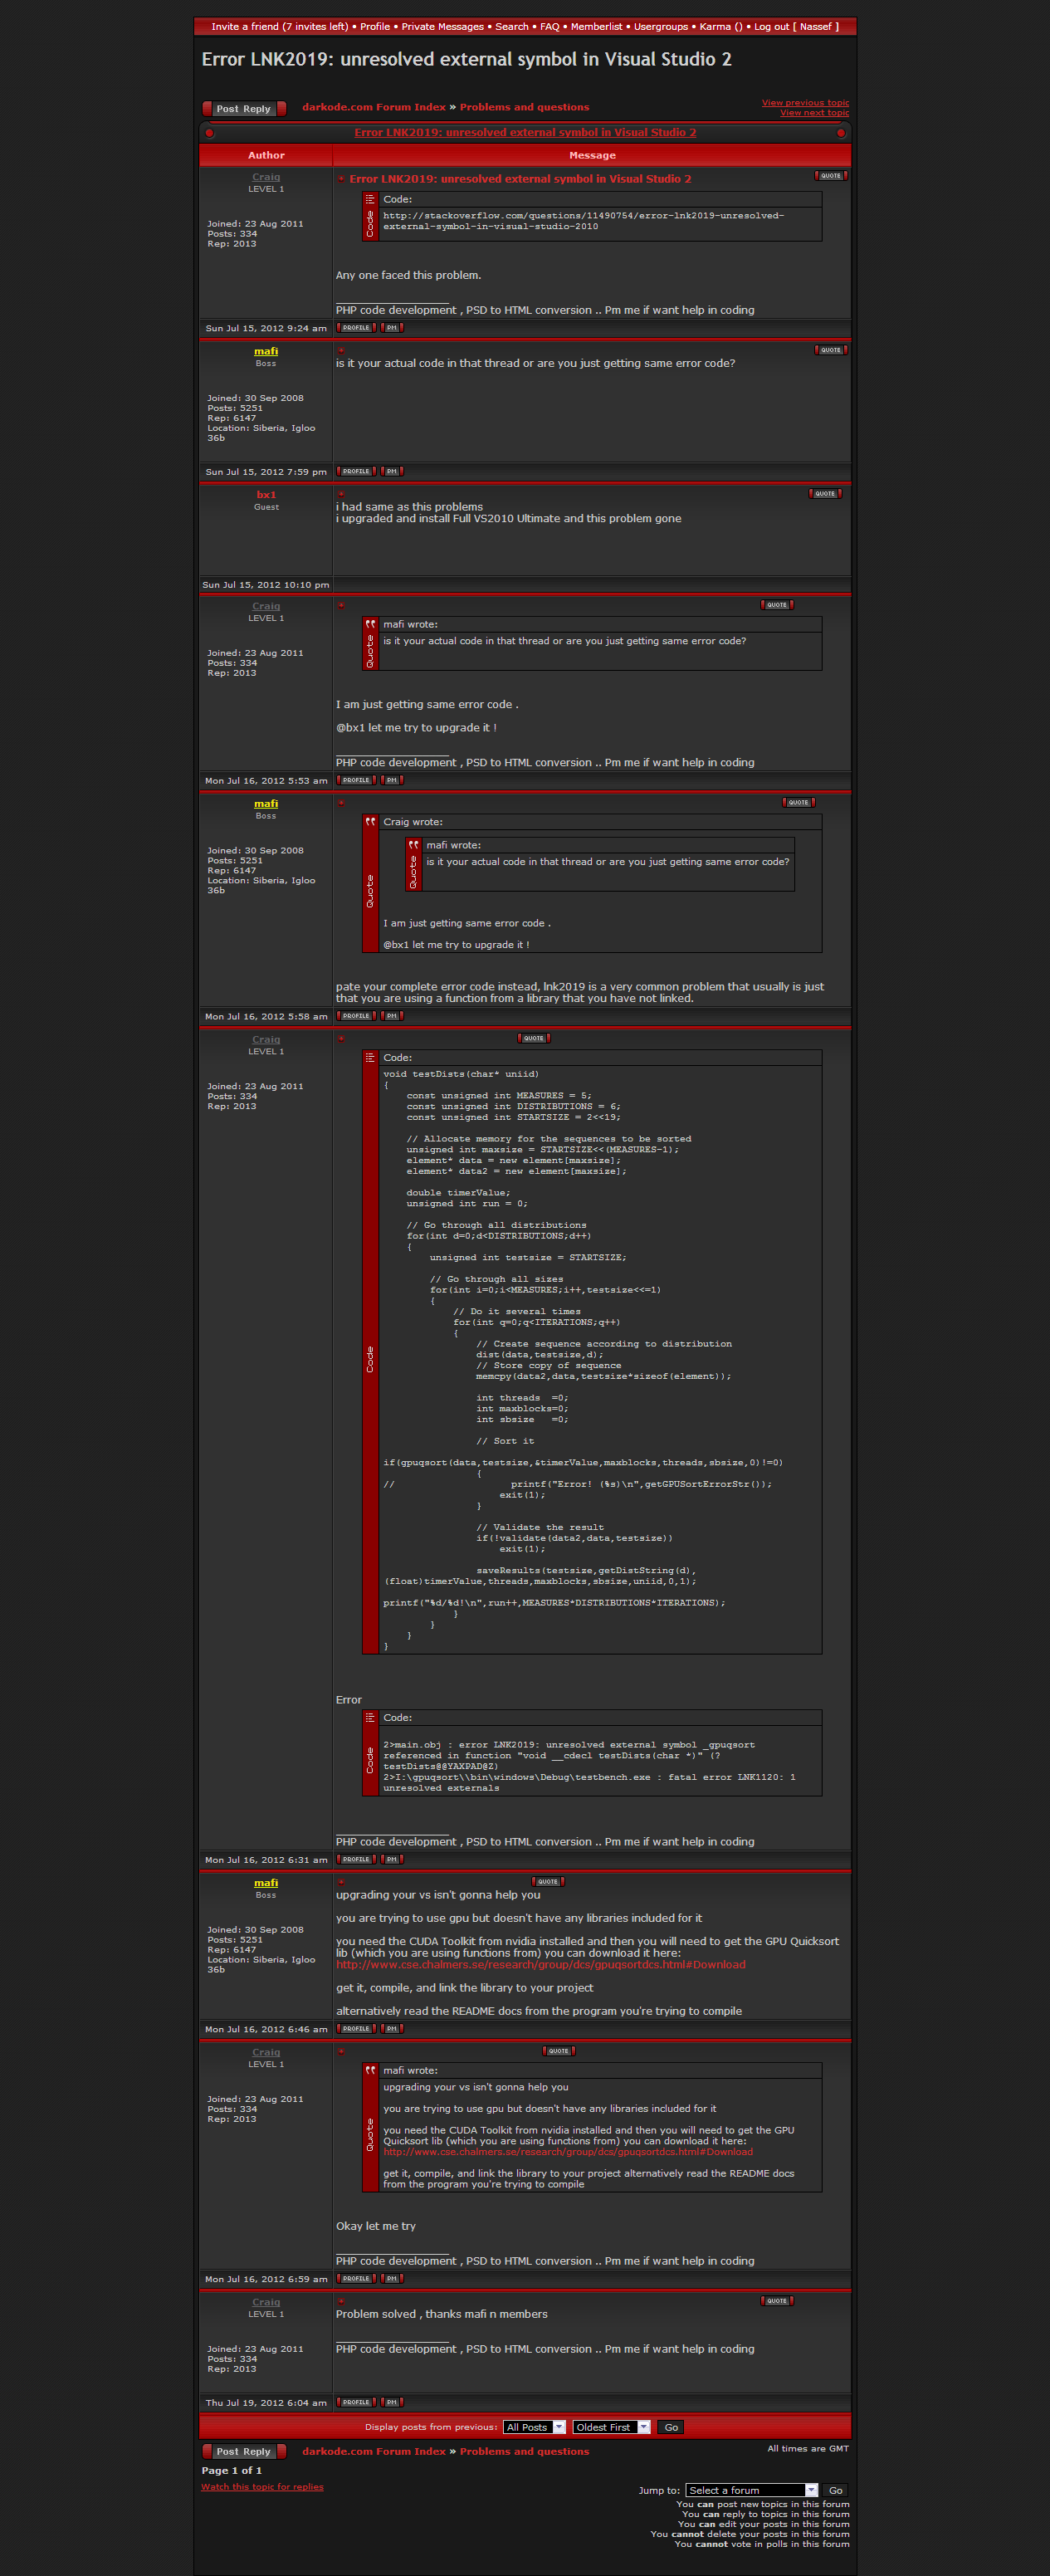Screen dimensions: 1050x2576
Task: Quote bx1's guest post about VS2010 Ultimate
Action: pyautogui.click(x=824, y=494)
